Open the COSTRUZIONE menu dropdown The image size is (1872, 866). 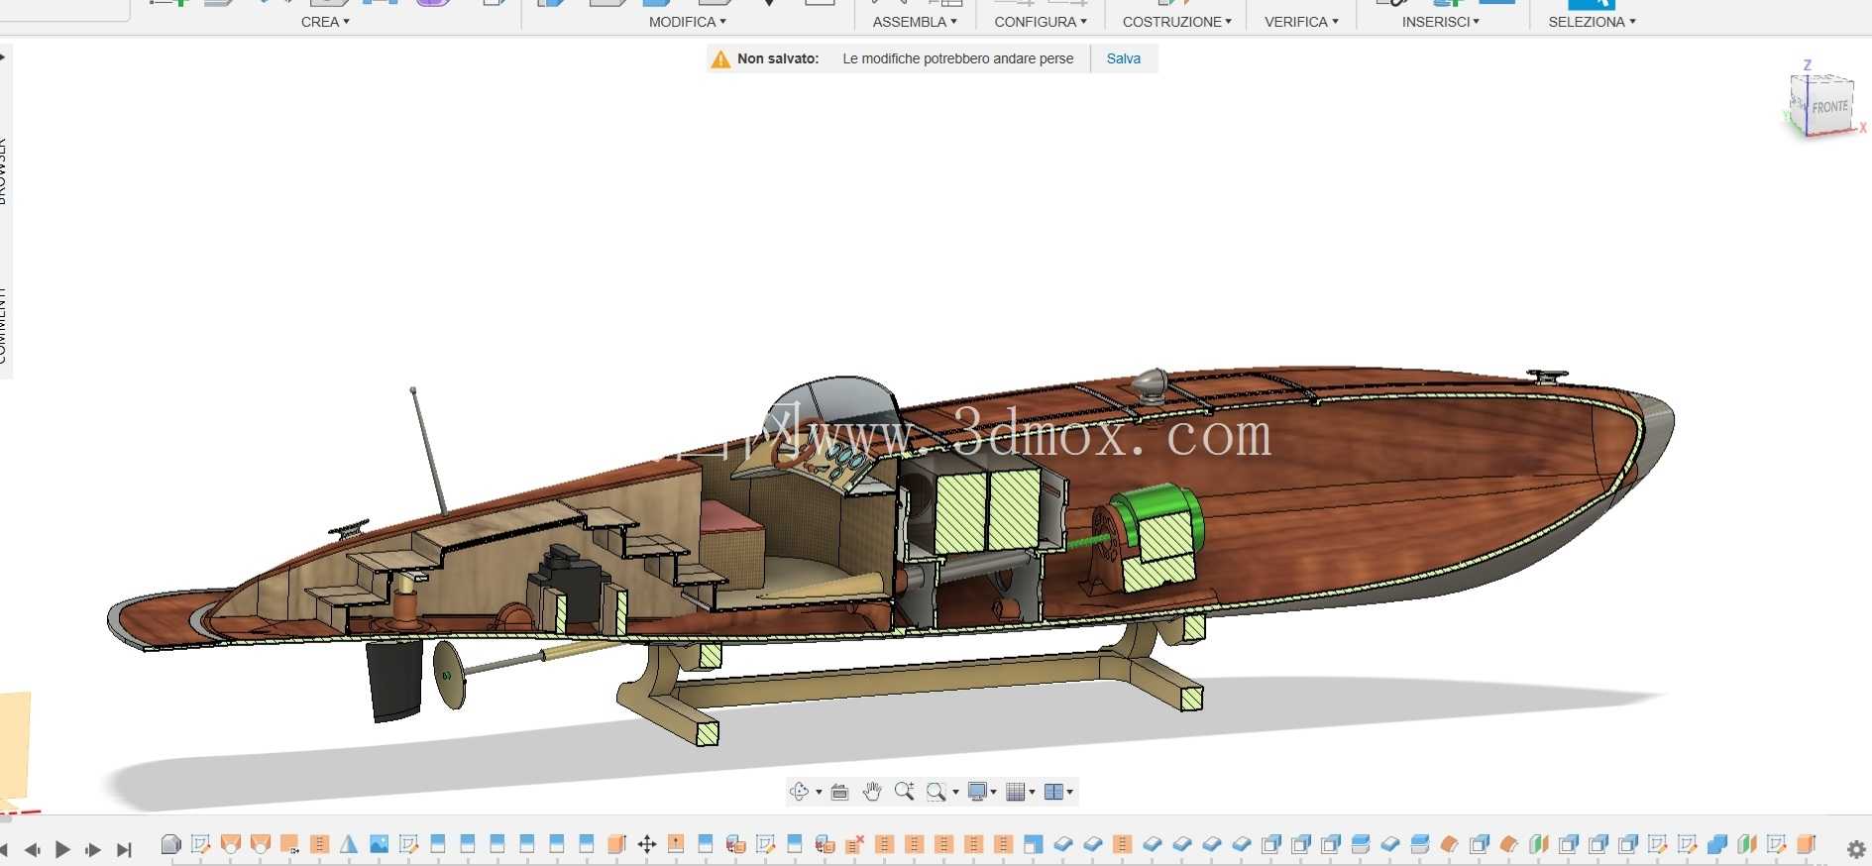click(1176, 22)
